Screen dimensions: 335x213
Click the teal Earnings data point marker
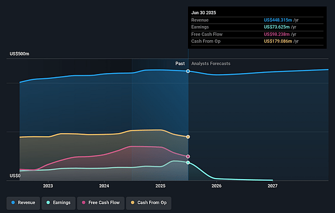188,162
